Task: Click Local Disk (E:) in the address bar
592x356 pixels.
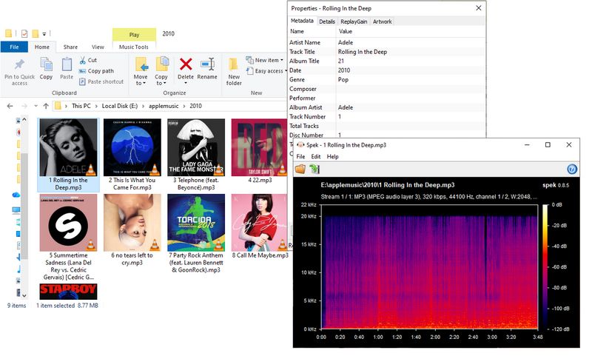Action: 120,106
